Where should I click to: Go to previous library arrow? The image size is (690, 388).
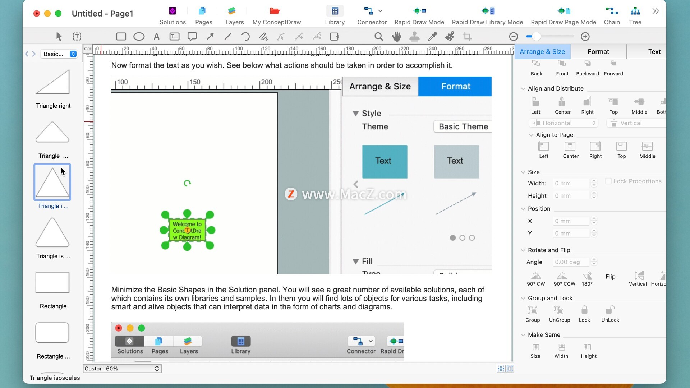click(x=27, y=54)
